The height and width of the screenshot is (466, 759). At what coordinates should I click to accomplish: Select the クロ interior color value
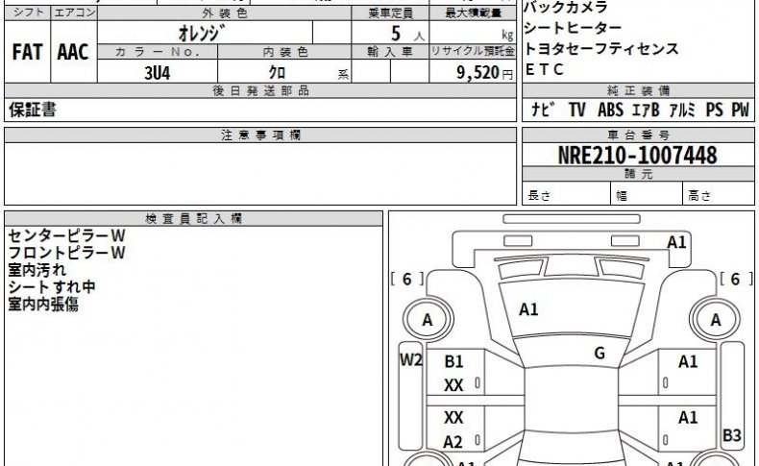tap(277, 73)
